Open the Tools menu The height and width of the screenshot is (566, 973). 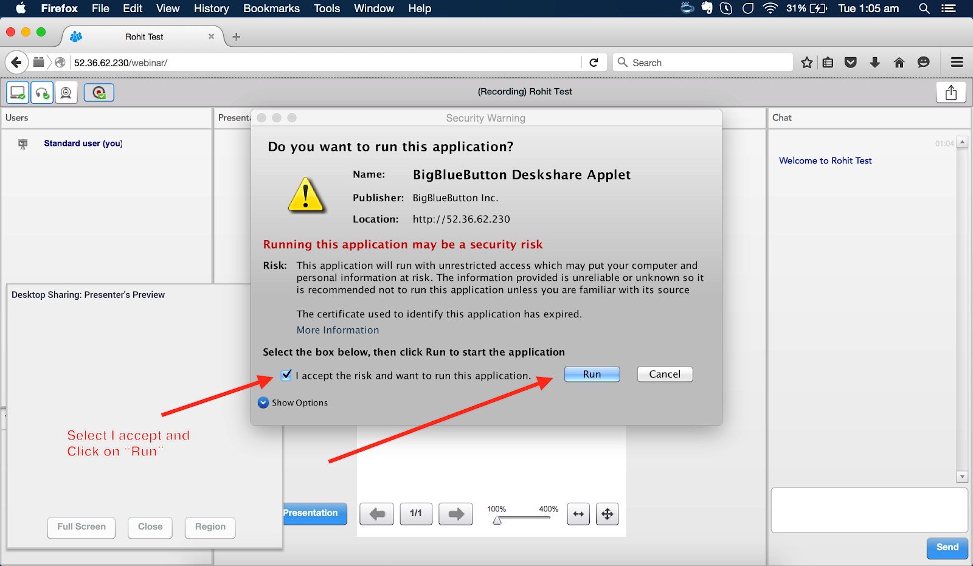pos(327,9)
